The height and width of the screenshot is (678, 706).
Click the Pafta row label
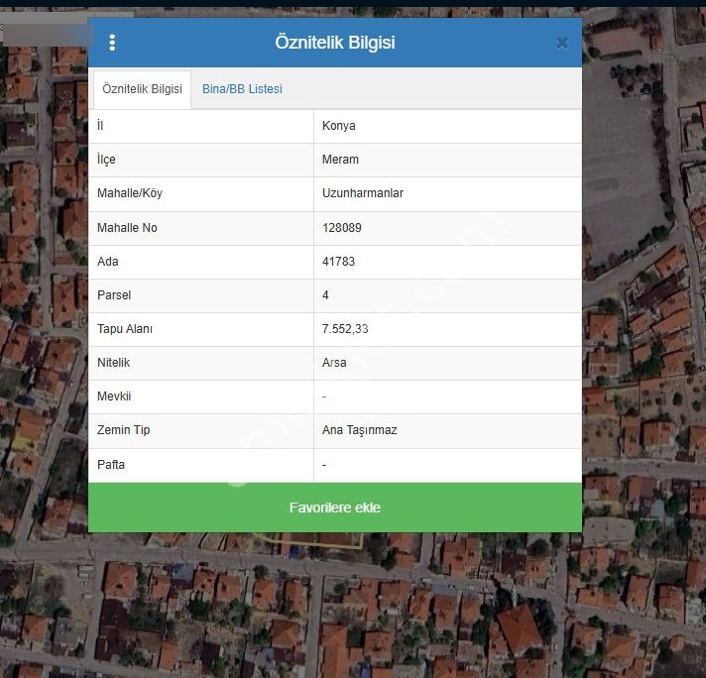(x=111, y=464)
